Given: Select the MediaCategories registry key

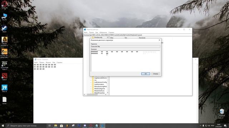Looking at the screenshot, I should pyautogui.click(x=99, y=89).
